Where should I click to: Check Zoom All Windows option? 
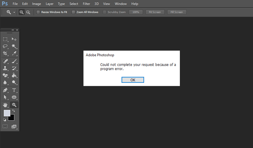[x=73, y=12]
